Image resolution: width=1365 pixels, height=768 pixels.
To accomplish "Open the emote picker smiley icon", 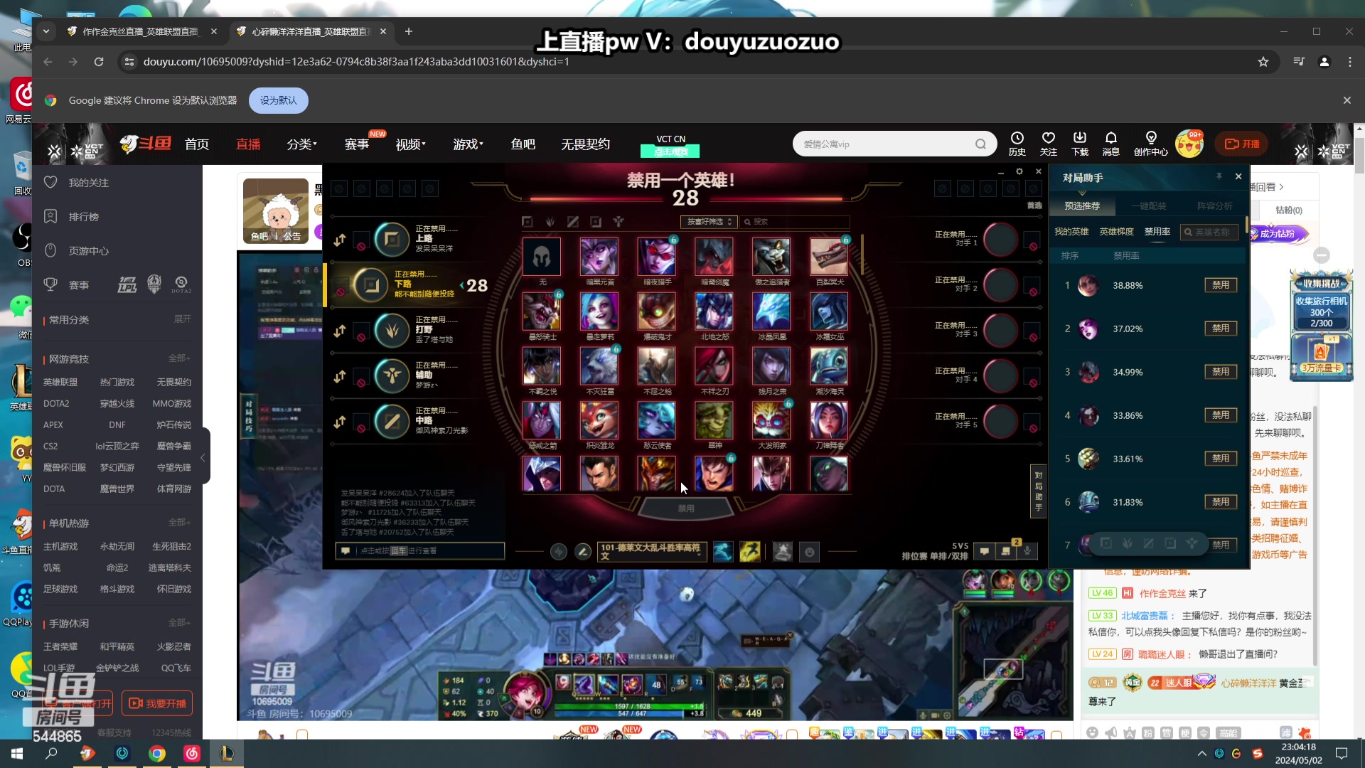I will 810,552.
